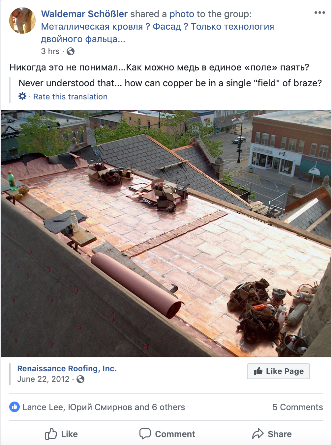Image resolution: width=332 pixels, height=445 pixels.
Task: Open the Renaissance Roofing, Inc. page
Action: (67, 368)
